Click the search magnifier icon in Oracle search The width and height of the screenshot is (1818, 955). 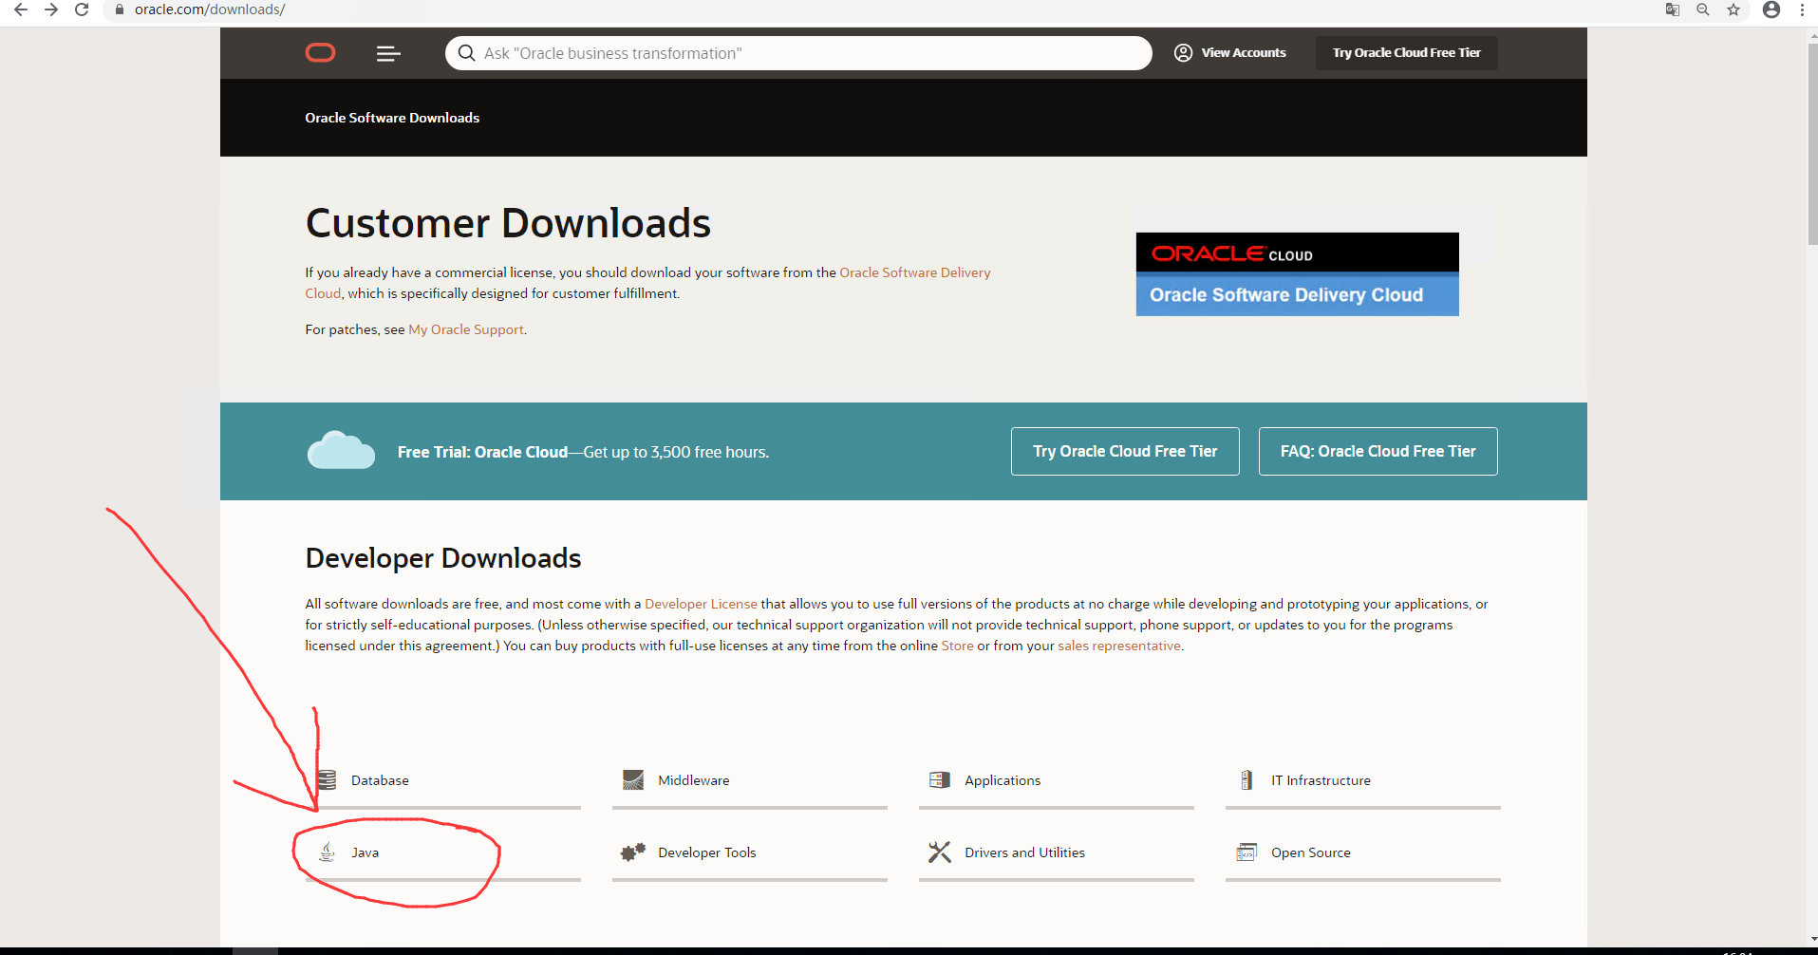(x=466, y=53)
